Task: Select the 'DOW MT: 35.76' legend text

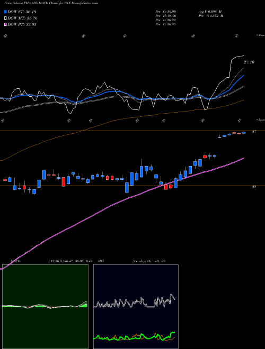Action: 22,19
